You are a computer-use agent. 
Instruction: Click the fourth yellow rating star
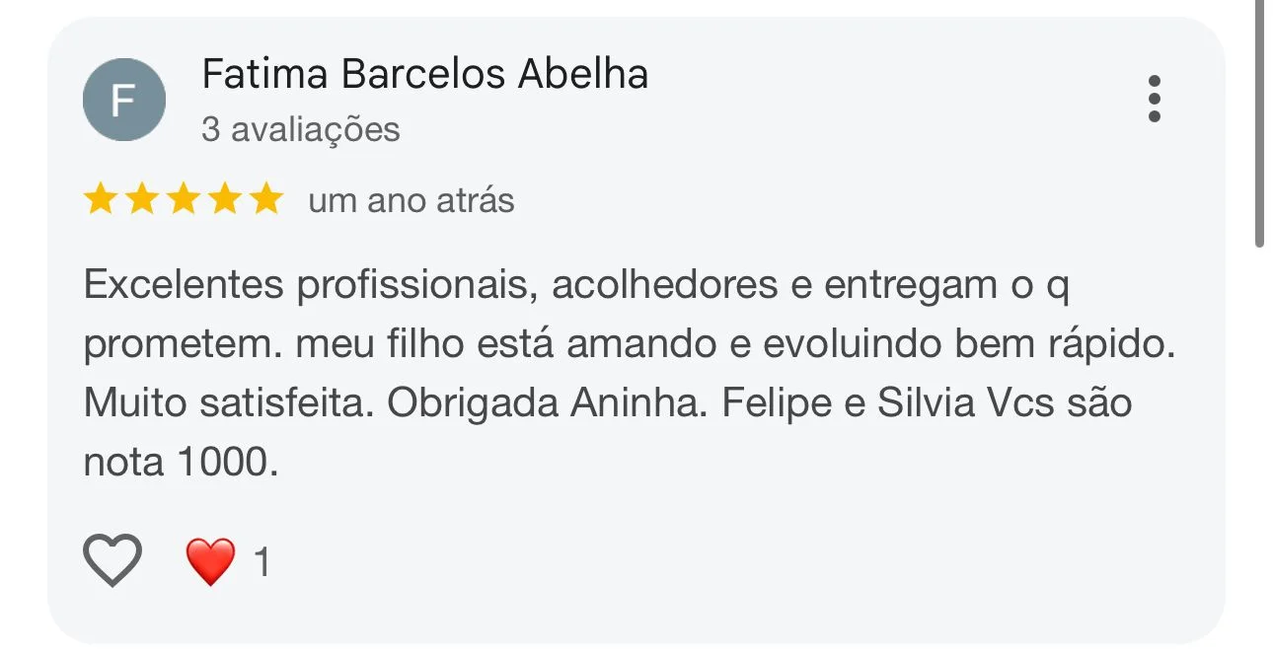coord(224,200)
